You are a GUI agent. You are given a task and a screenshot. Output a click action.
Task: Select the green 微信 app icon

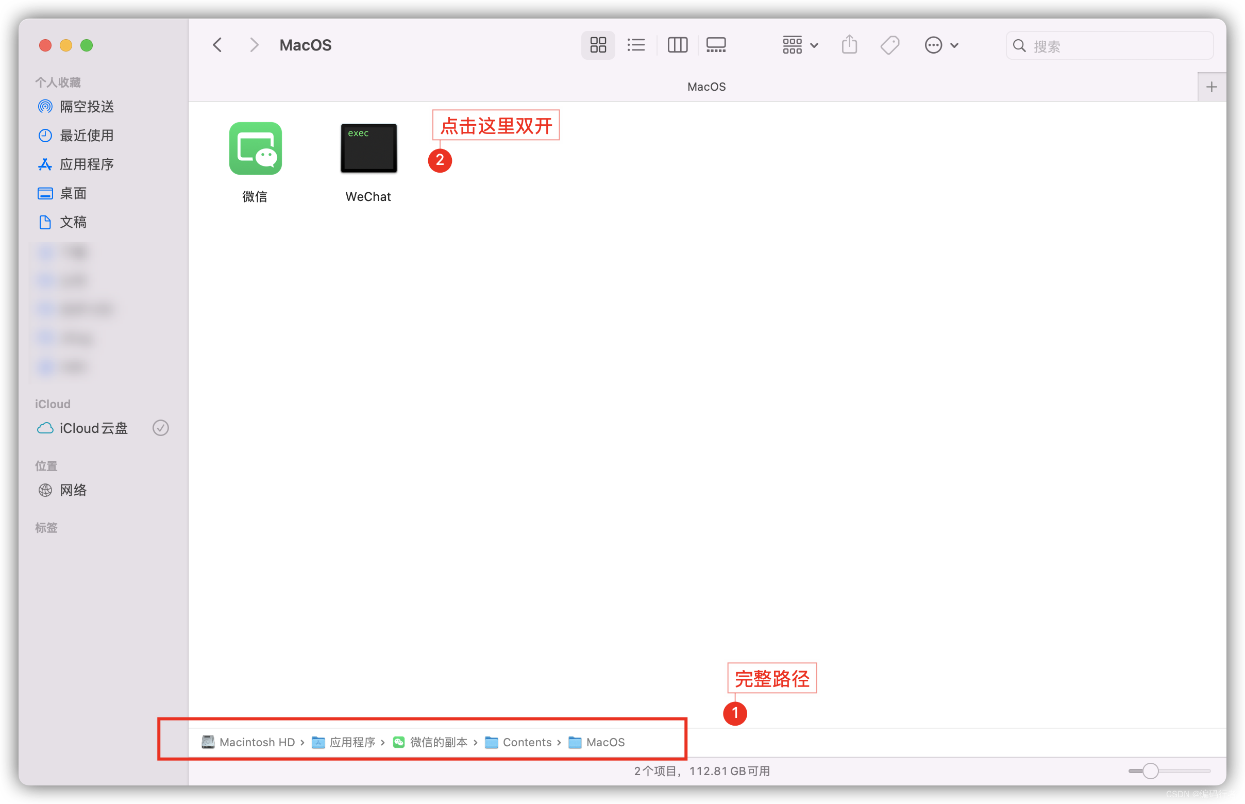click(255, 148)
